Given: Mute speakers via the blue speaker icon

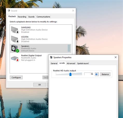Looking at the screenshot, I should [x=97, y=74].
